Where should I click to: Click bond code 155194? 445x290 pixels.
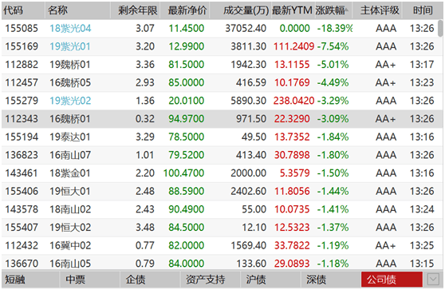pyautogui.click(x=22, y=137)
